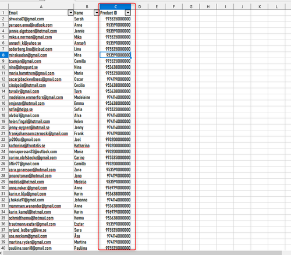This screenshot has height=255, width=291.
Task: Open the Name column filter dropdown
Action: (97, 13)
